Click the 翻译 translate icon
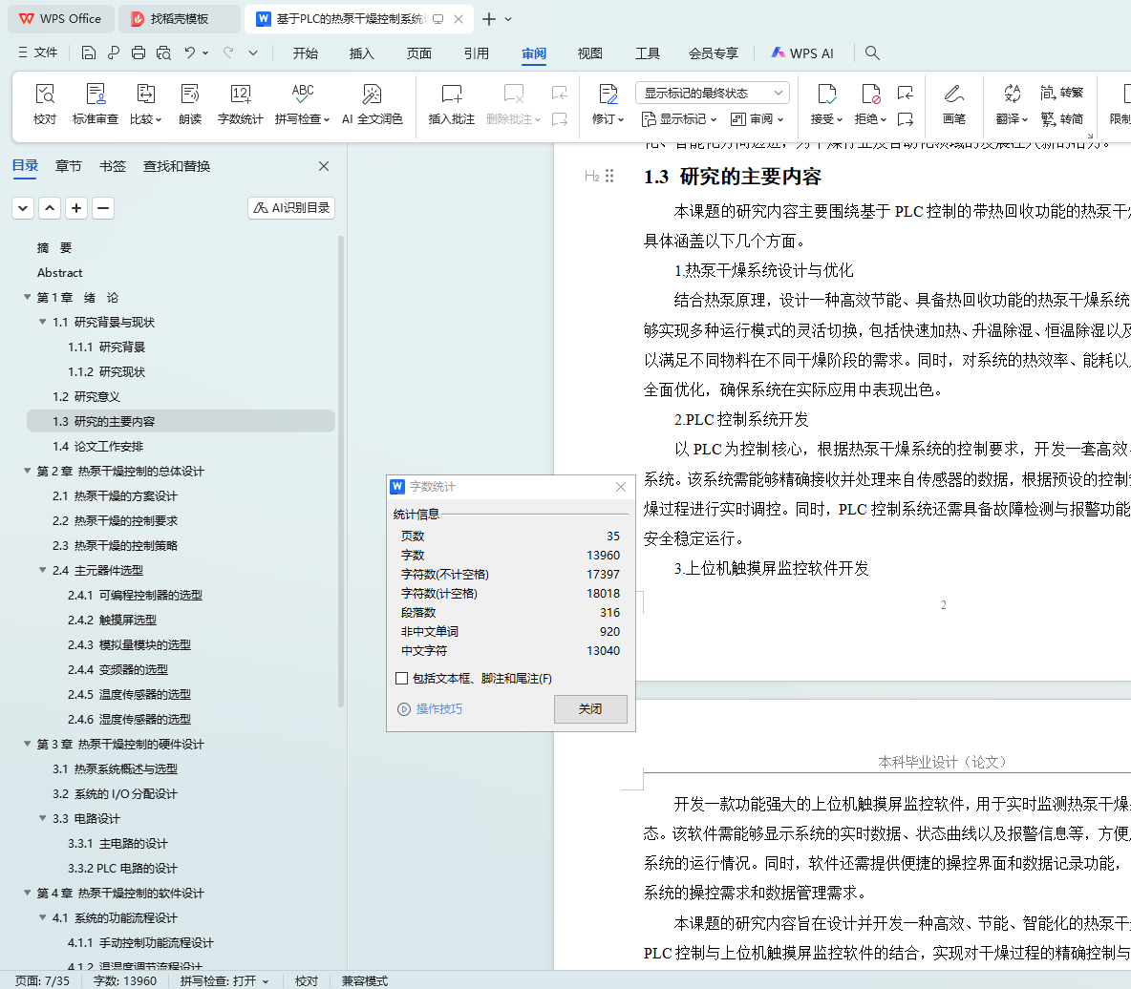 [1012, 95]
